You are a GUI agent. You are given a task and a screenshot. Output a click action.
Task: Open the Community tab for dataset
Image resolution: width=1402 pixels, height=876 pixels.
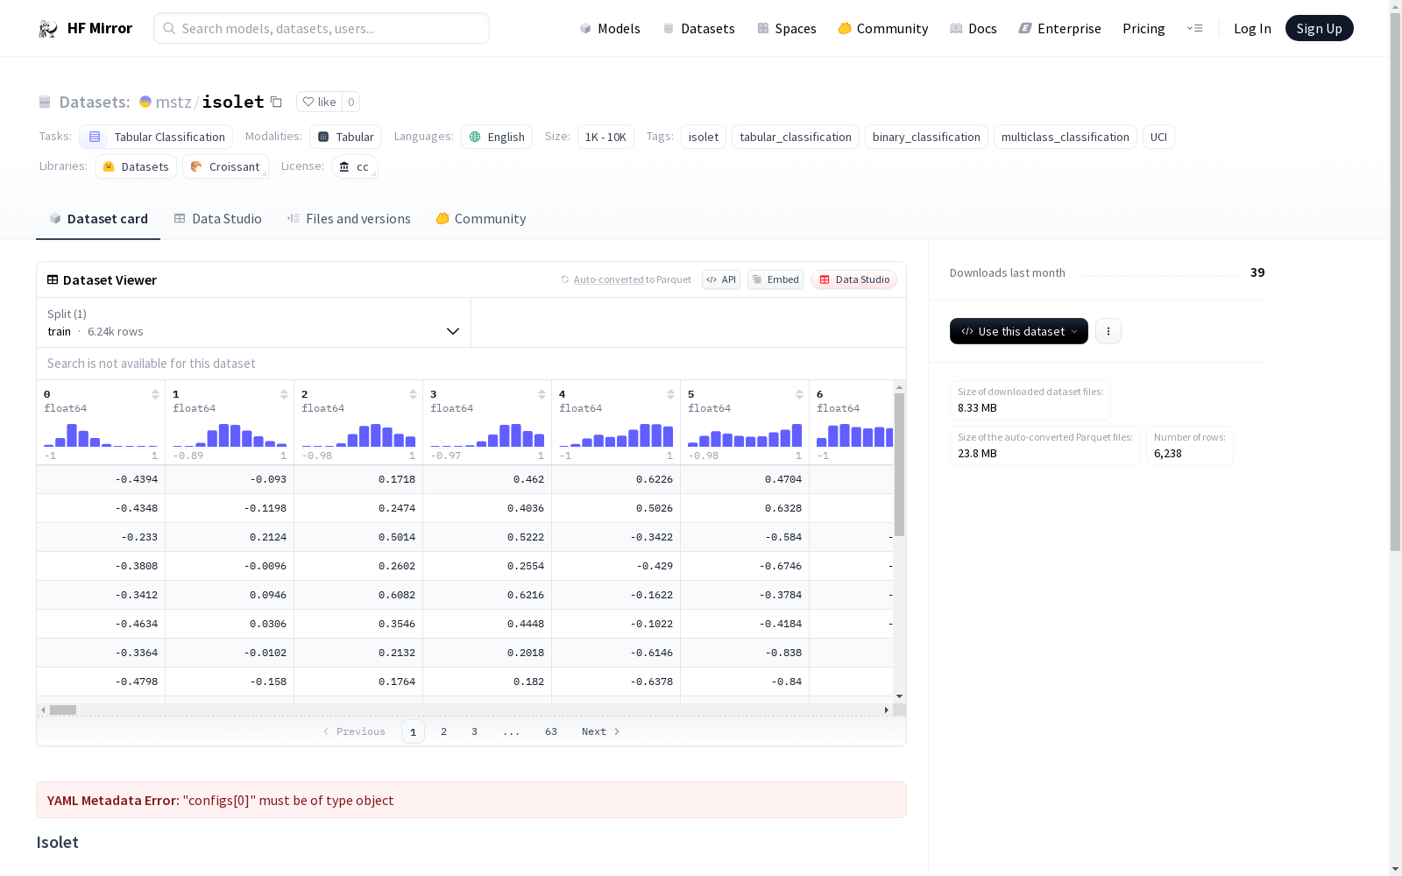point(481,219)
